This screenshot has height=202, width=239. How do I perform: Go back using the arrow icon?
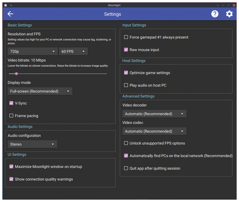pos(10,14)
